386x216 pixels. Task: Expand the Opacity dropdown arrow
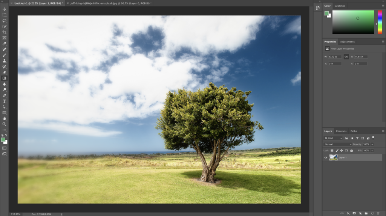point(372,144)
